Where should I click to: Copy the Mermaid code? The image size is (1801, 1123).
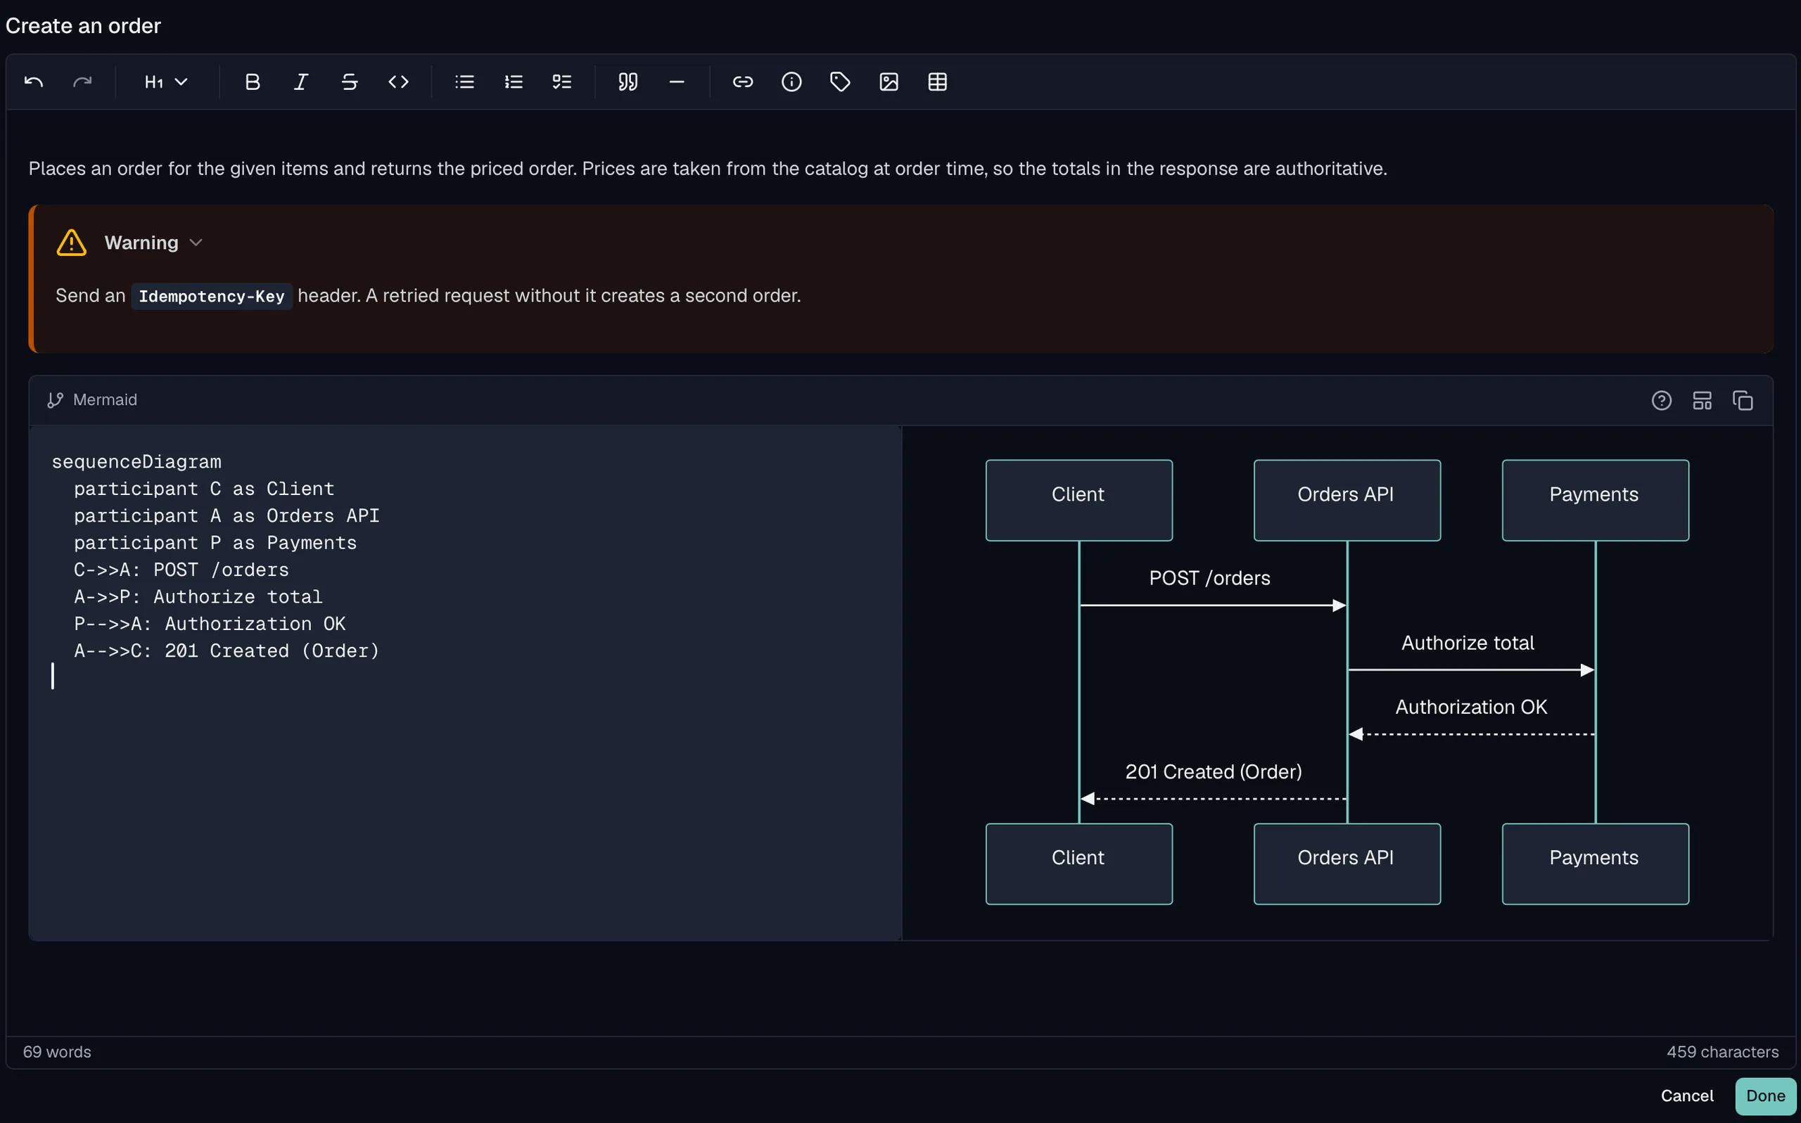coord(1743,400)
